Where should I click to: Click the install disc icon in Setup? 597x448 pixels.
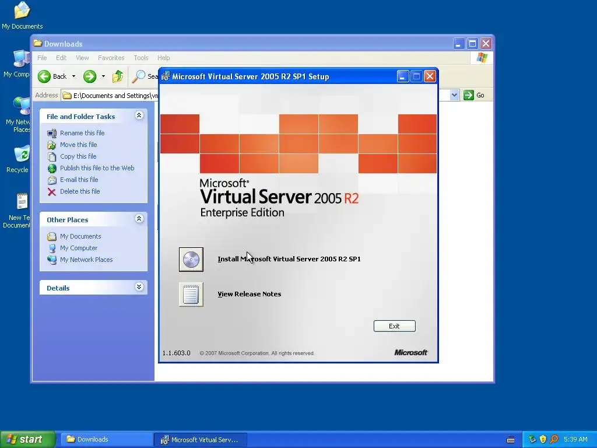coord(191,260)
